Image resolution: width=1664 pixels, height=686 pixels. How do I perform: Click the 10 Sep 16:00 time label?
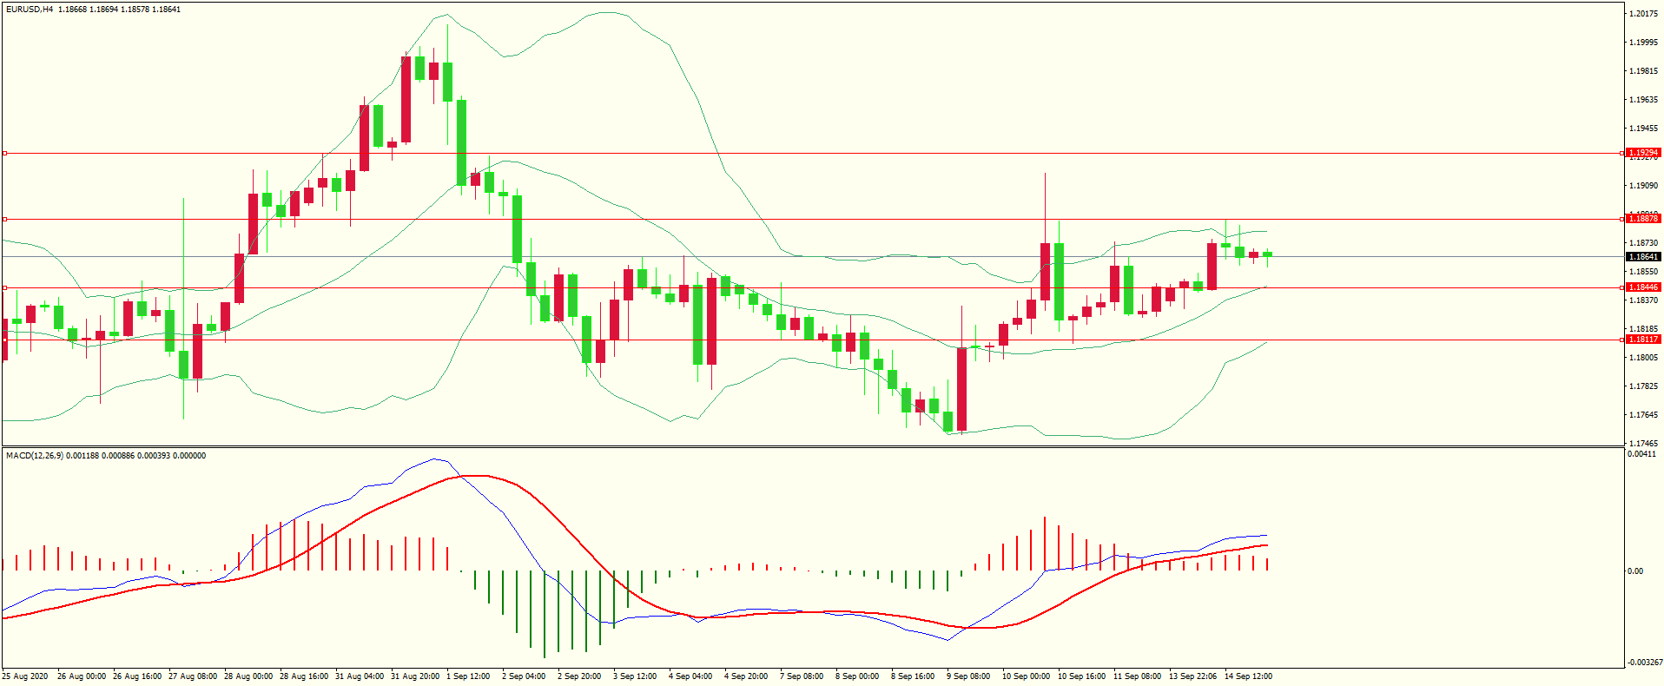tap(1082, 676)
